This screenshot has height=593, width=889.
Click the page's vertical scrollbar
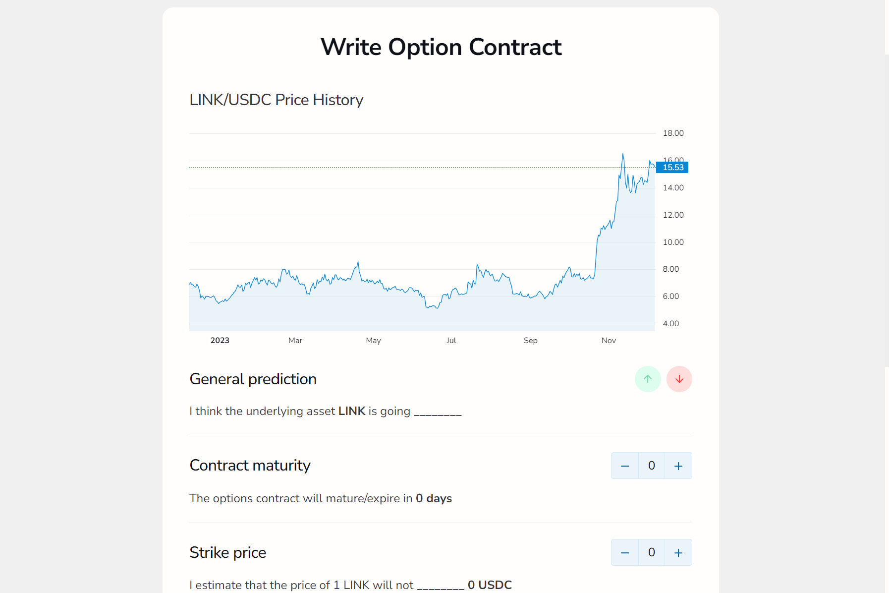point(887,208)
